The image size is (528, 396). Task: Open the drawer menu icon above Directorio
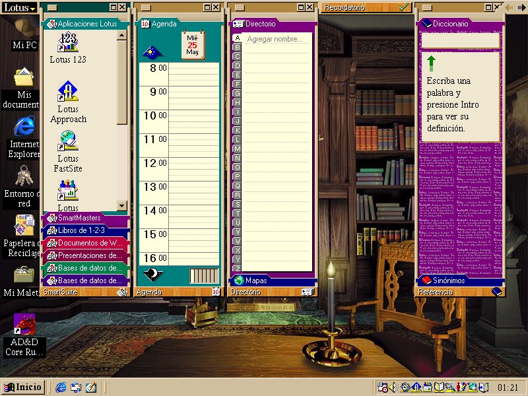(240, 7)
